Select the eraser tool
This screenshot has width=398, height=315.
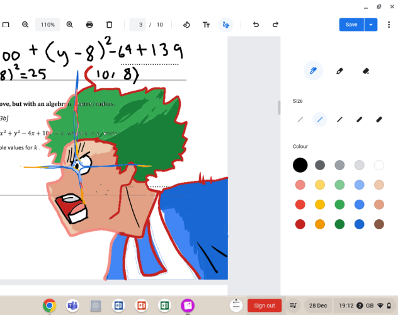click(366, 71)
